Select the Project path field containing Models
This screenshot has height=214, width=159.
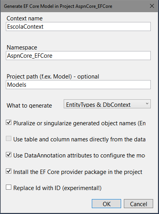click(78, 84)
